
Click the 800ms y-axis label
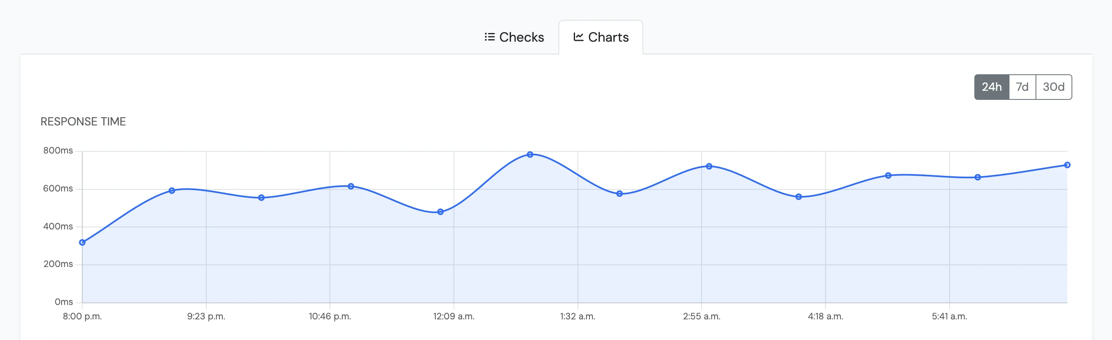tap(58, 151)
